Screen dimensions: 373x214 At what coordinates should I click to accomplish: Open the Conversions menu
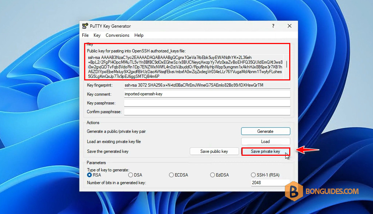click(x=118, y=35)
